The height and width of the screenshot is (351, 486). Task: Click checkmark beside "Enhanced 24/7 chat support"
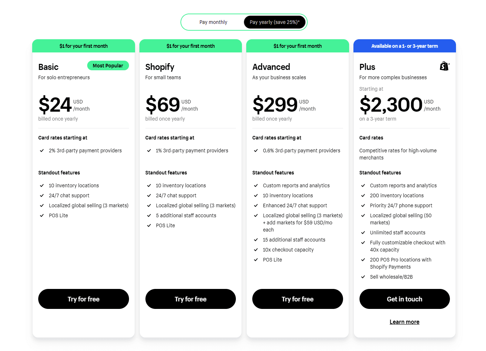(256, 205)
